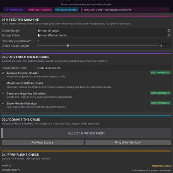Click the Waiting for a shader message
173x173 pixels.
[26, 159]
